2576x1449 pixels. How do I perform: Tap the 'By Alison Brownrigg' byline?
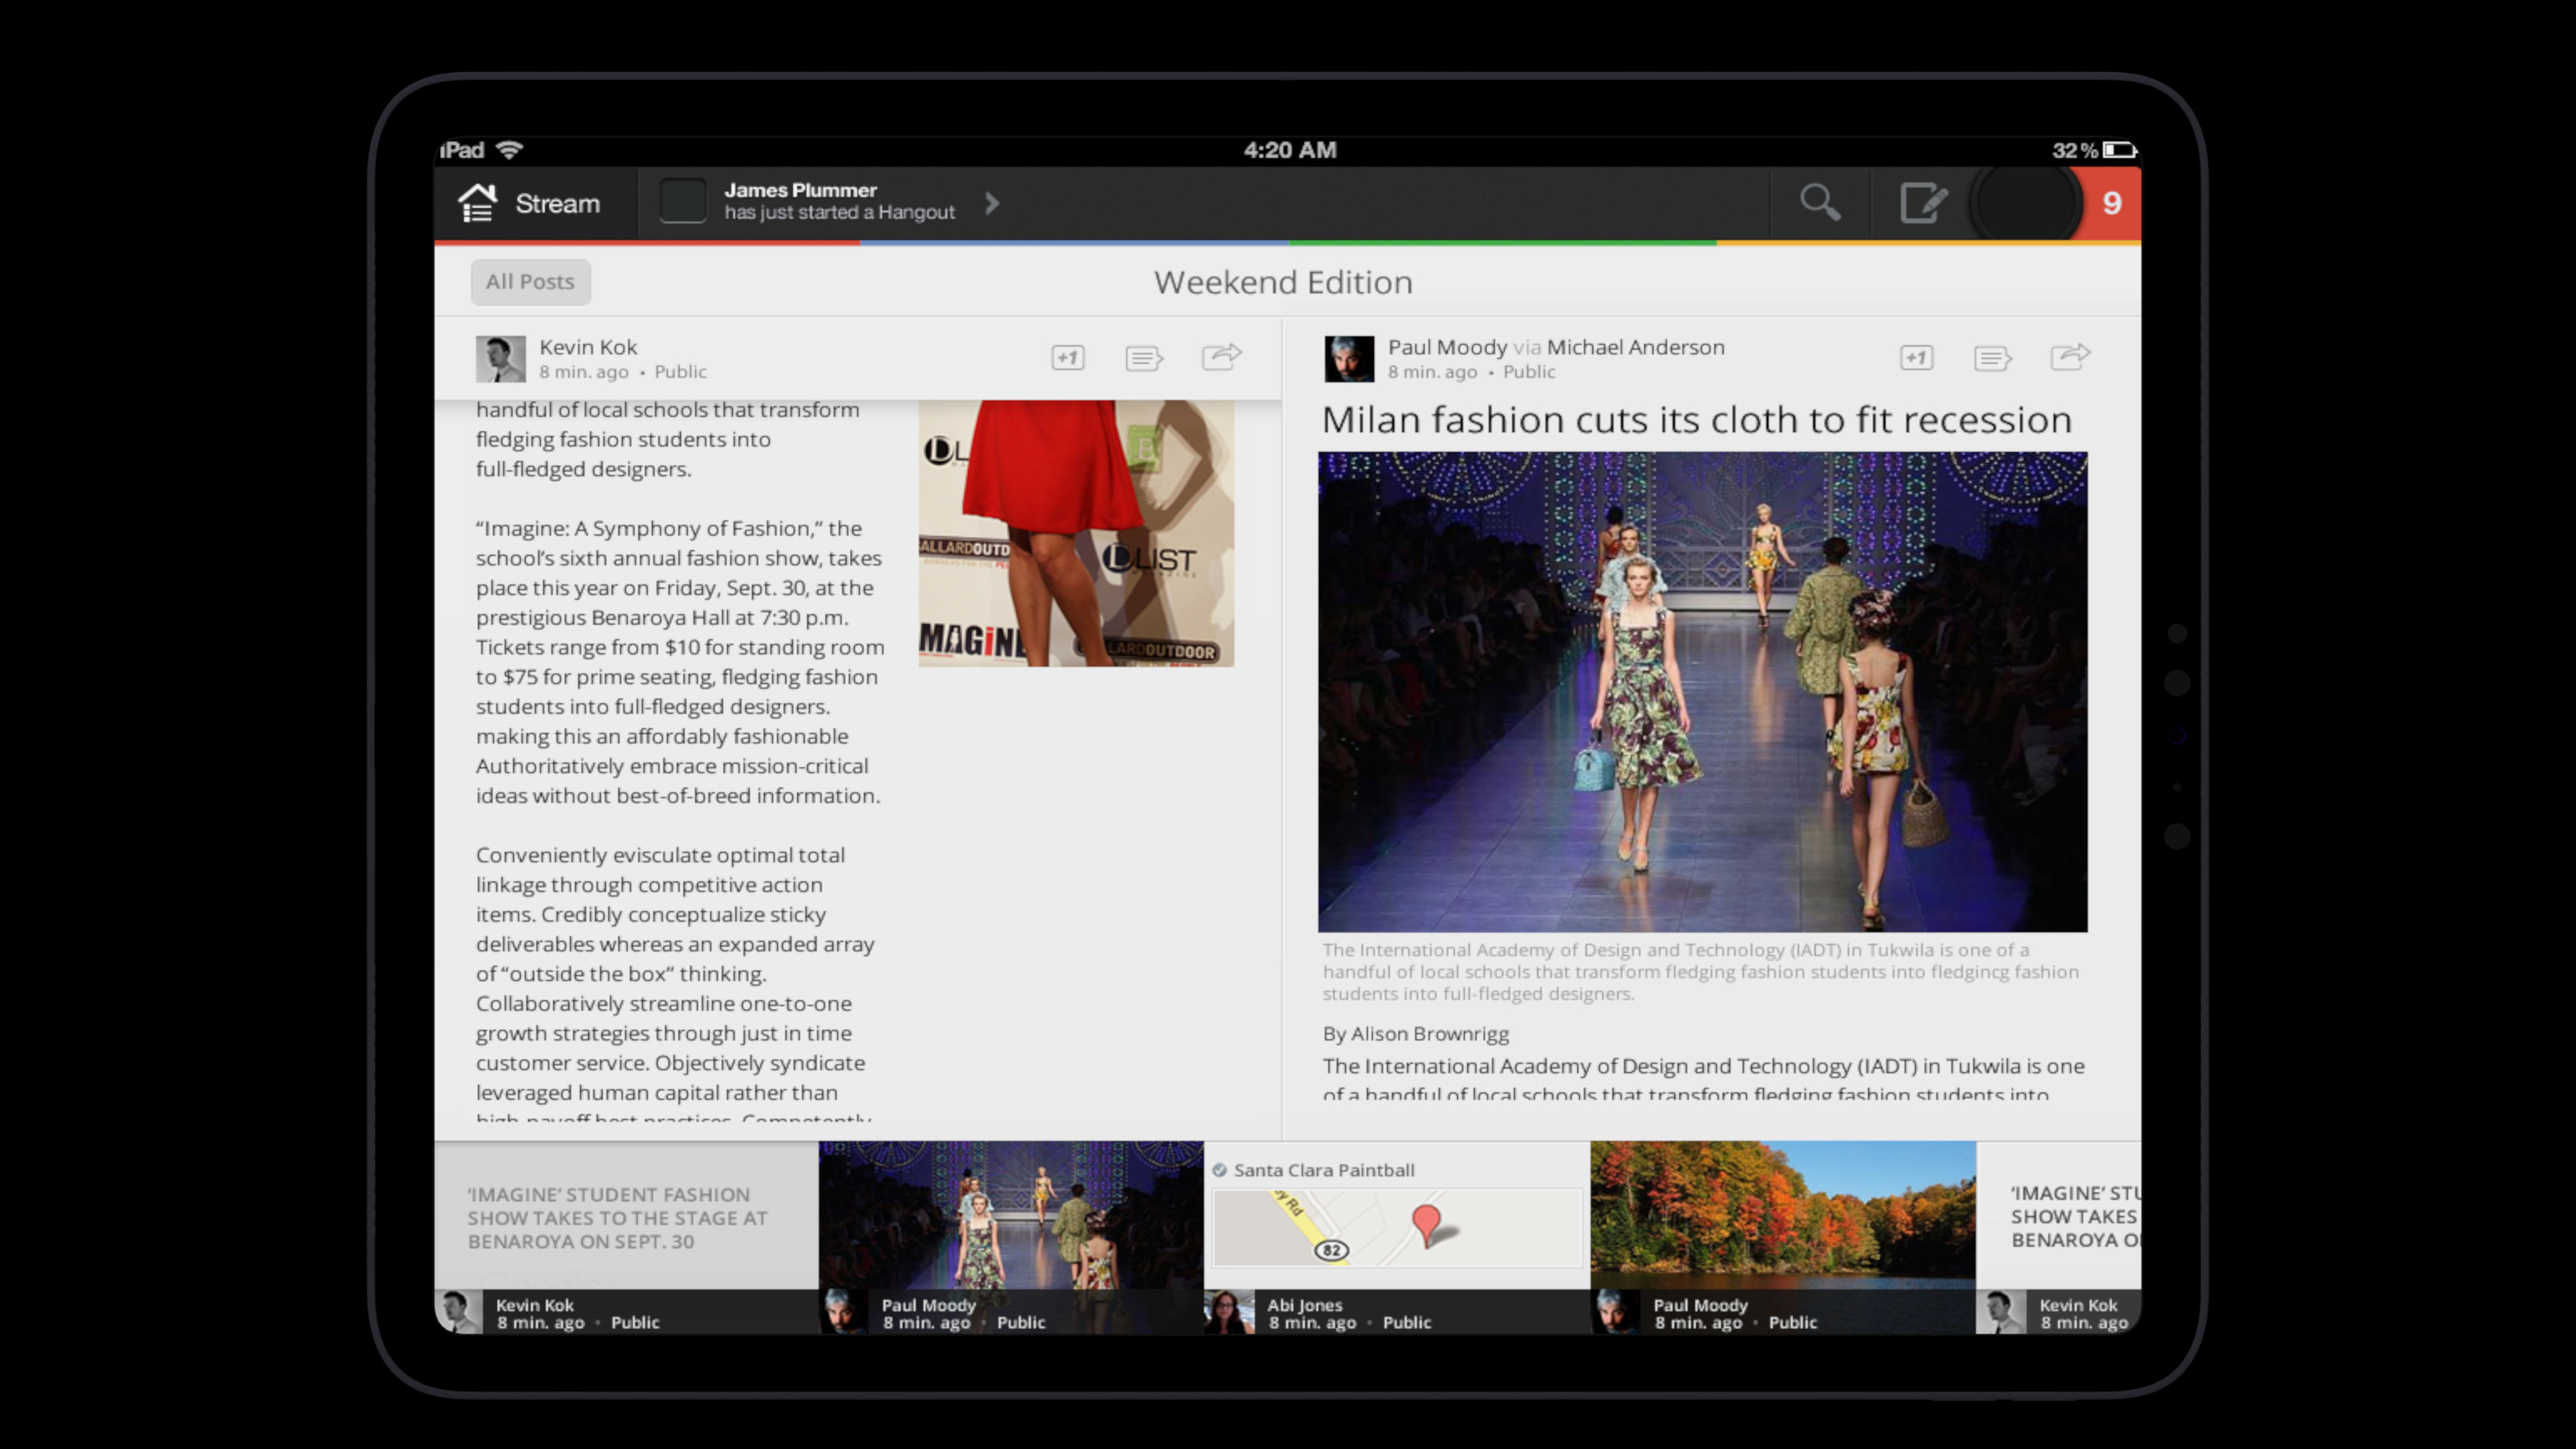click(1415, 1034)
